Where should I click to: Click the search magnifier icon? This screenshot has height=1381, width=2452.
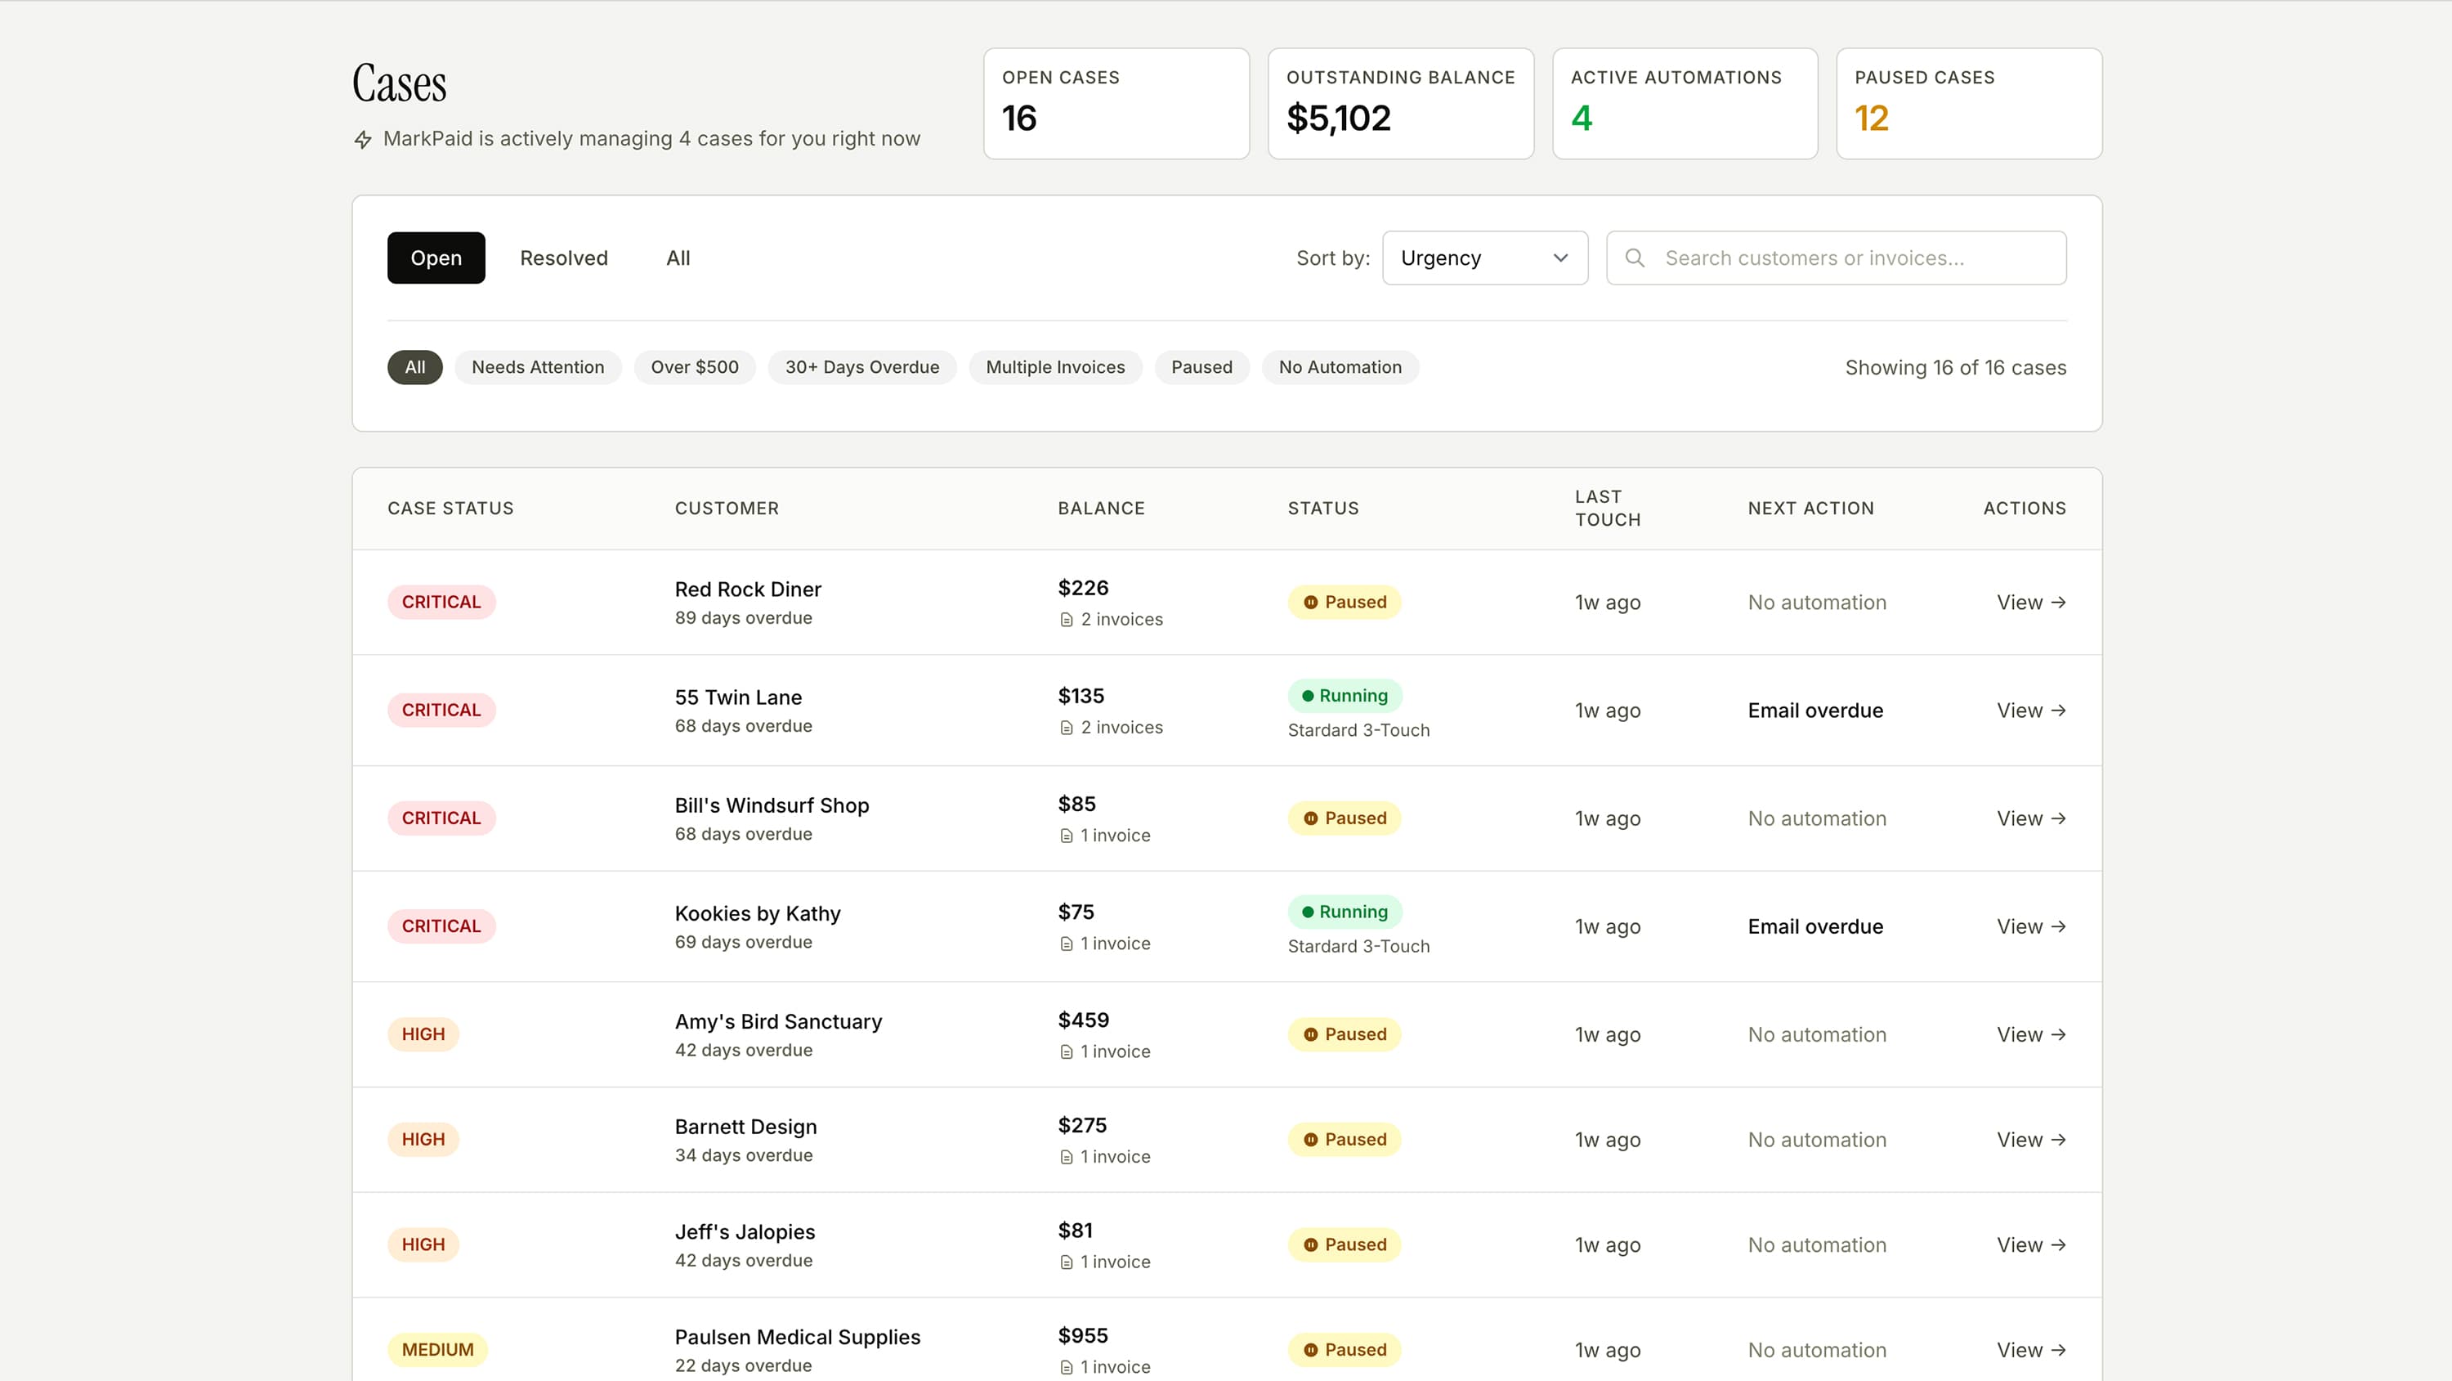(1635, 258)
